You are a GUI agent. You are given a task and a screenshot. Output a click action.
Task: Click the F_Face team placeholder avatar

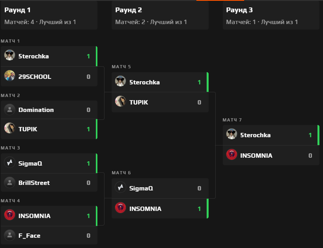[9, 235]
